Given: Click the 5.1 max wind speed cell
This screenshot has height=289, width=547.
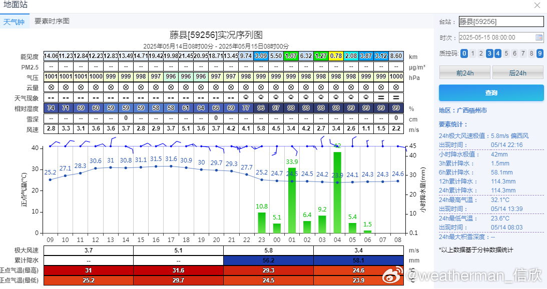Looking at the screenshot, I should (178, 250).
